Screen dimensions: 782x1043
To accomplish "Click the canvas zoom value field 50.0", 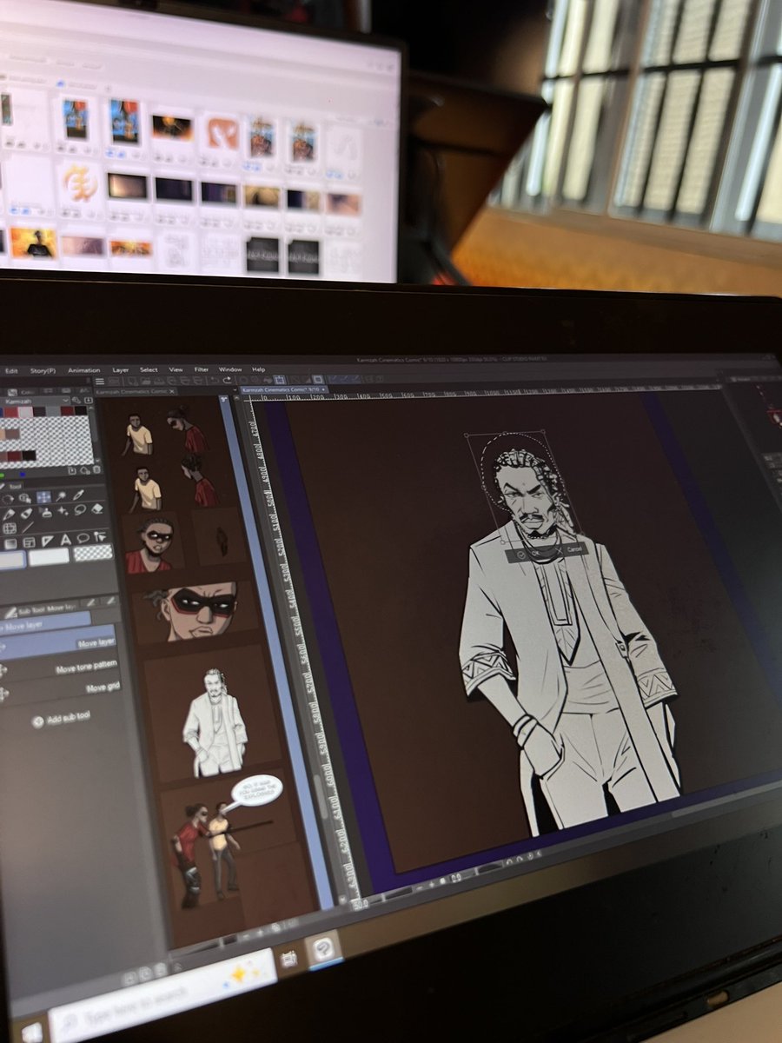I will (360, 904).
